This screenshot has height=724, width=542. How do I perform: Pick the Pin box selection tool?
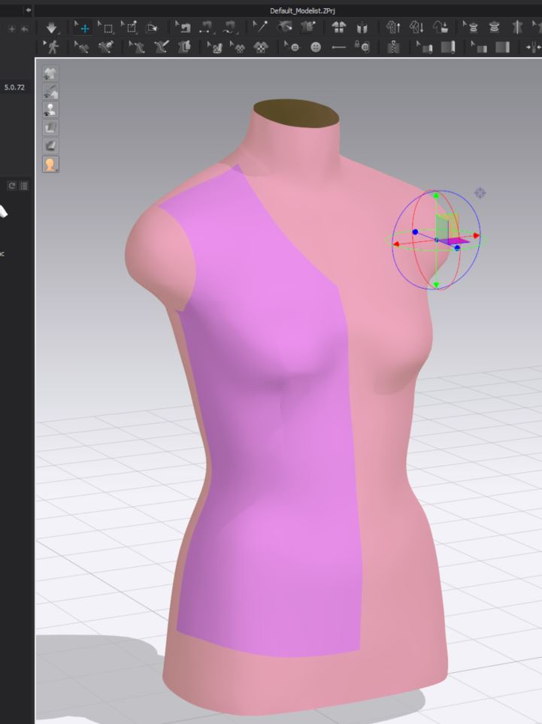pos(130,28)
